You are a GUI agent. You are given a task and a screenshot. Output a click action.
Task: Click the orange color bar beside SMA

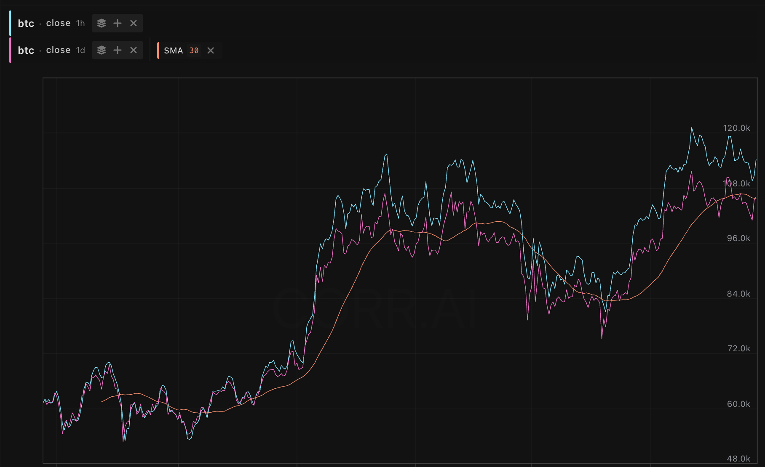[158, 50]
